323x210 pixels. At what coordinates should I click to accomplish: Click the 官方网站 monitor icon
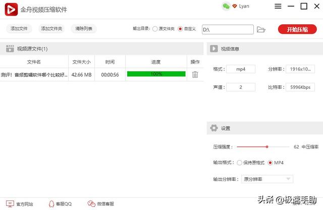coord(10,204)
